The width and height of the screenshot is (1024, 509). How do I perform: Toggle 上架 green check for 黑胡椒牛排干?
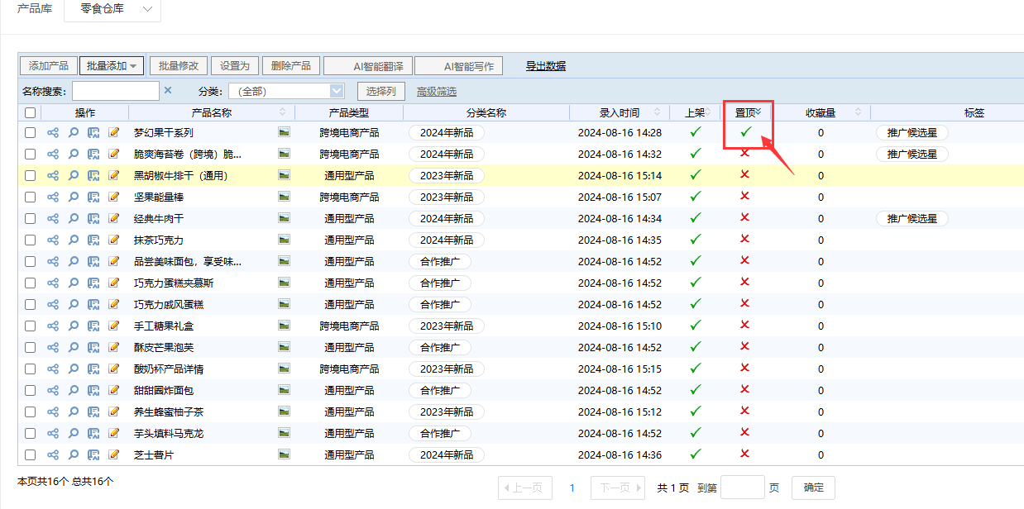coord(696,175)
